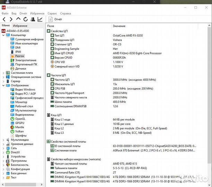Open Графический процессор tree item
This screenshot has width=212, height=187.
pyautogui.click(x=27, y=98)
